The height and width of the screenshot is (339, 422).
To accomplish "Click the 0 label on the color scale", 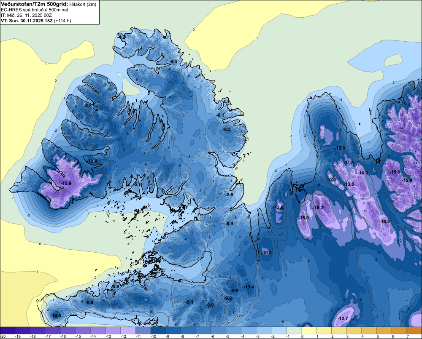I will pos(302,336).
